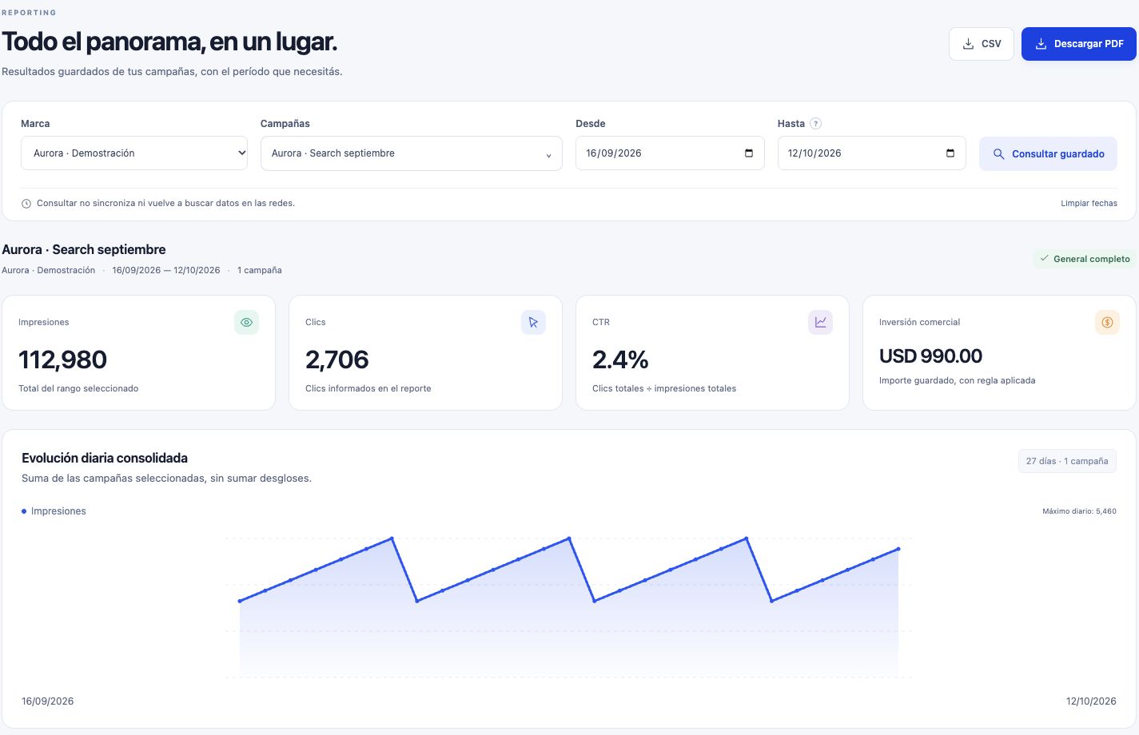Screen dimensions: 1139x735
Task: Click the 'Evolución diaria consolidada' chart title
Action: tap(105, 459)
